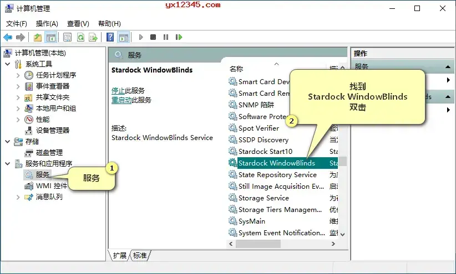Click the Refresh toolbar icon
Viewport: 456px width, 274px height.
click(x=80, y=37)
